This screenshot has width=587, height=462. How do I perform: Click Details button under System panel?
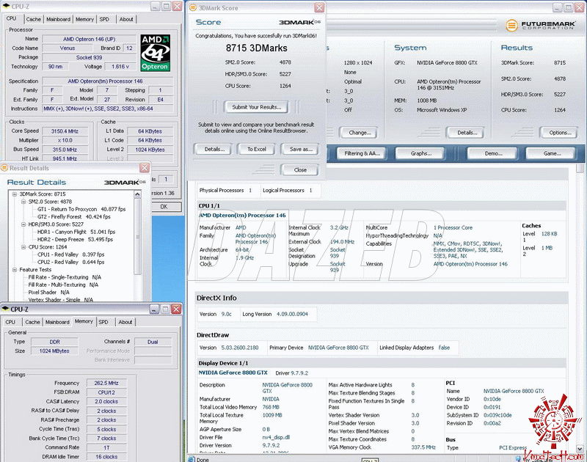(467, 133)
